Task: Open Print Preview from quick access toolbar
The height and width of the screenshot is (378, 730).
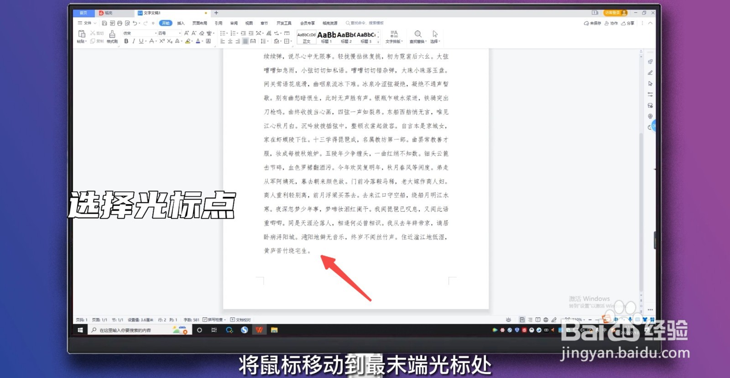Action: coord(127,23)
